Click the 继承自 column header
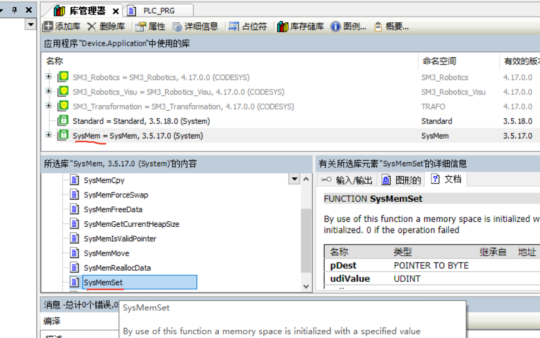540x338 pixels. click(x=493, y=252)
